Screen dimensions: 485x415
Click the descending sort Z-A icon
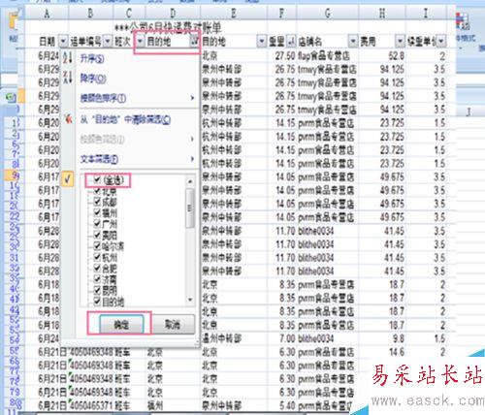pyautogui.click(x=68, y=78)
